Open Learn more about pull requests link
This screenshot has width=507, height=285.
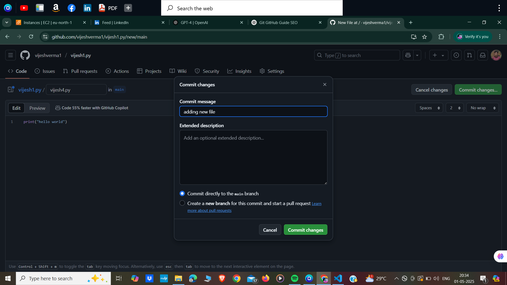coord(209,210)
